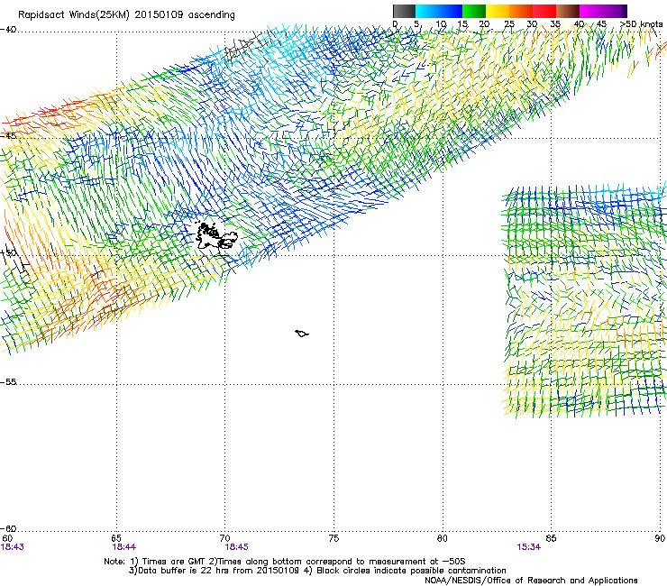
Task: Click the purple '18:45' pass time
Action: pos(236,547)
